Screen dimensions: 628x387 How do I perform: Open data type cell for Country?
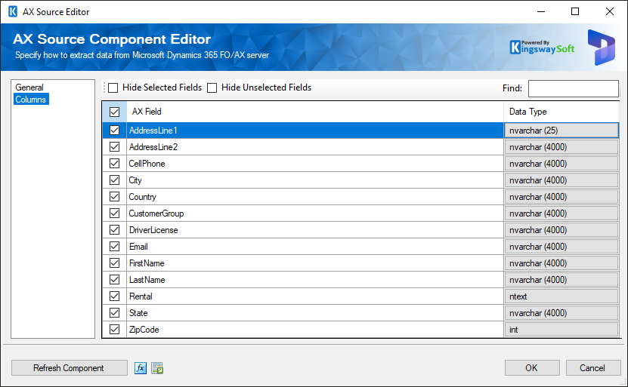[561, 197]
